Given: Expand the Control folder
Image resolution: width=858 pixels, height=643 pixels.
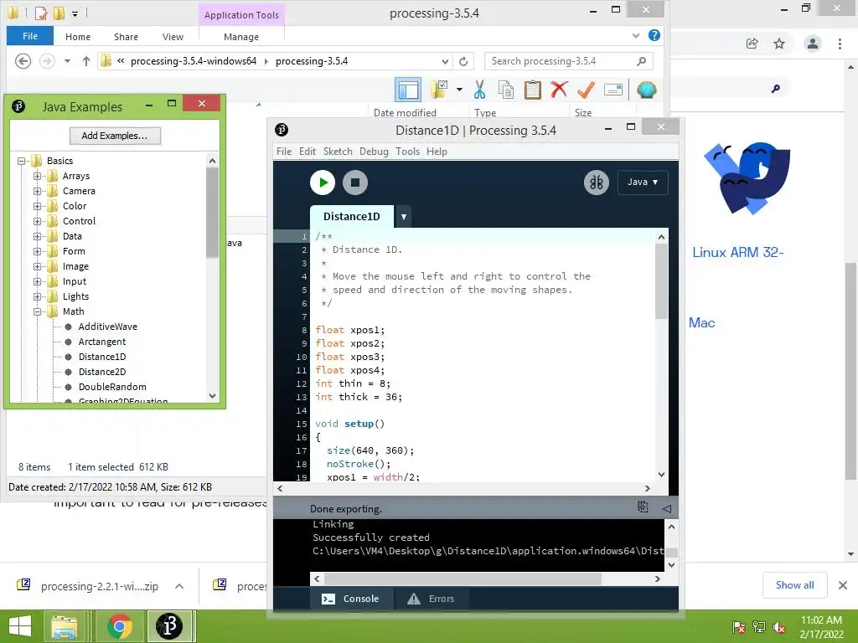Looking at the screenshot, I should [x=37, y=221].
